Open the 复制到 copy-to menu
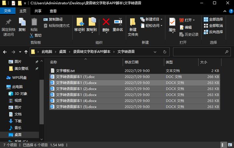 coord(92,25)
